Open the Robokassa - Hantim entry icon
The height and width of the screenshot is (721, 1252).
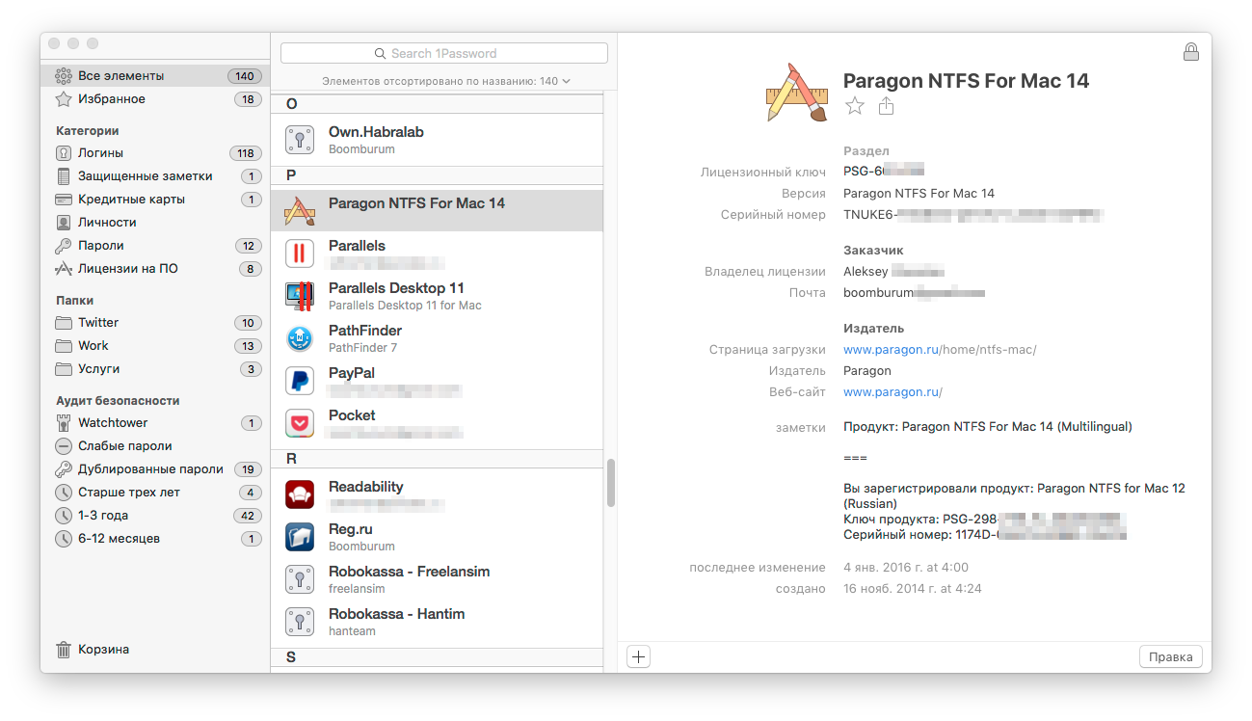[300, 622]
